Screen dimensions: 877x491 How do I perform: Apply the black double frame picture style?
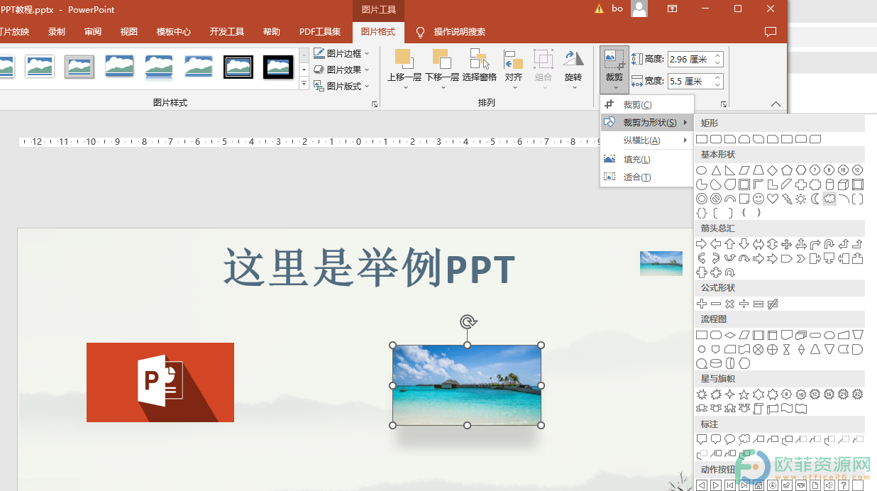[x=238, y=67]
